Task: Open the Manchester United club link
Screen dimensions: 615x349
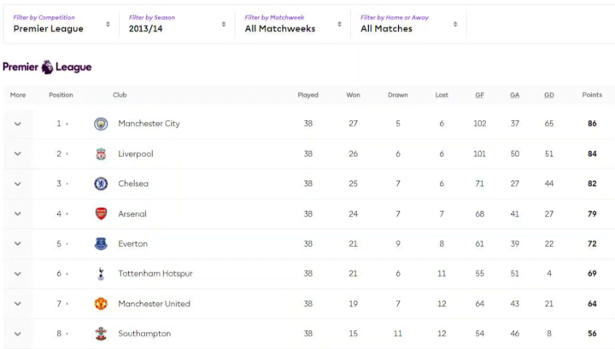Action: tap(154, 304)
